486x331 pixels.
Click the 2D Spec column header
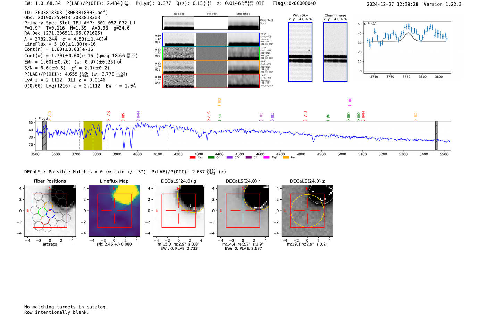(179, 14)
